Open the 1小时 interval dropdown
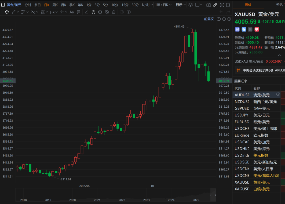The width and height of the screenshot is (285, 204). pyautogui.click(x=147, y=5)
